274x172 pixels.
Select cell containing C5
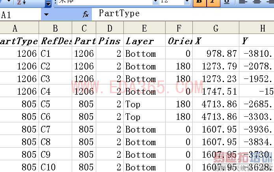56,103
